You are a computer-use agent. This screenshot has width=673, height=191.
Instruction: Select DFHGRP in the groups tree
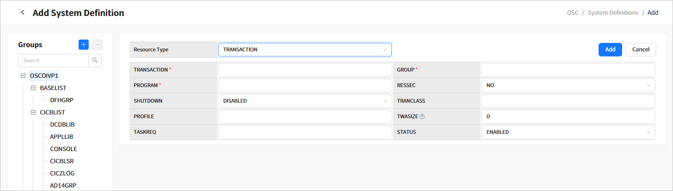61,100
